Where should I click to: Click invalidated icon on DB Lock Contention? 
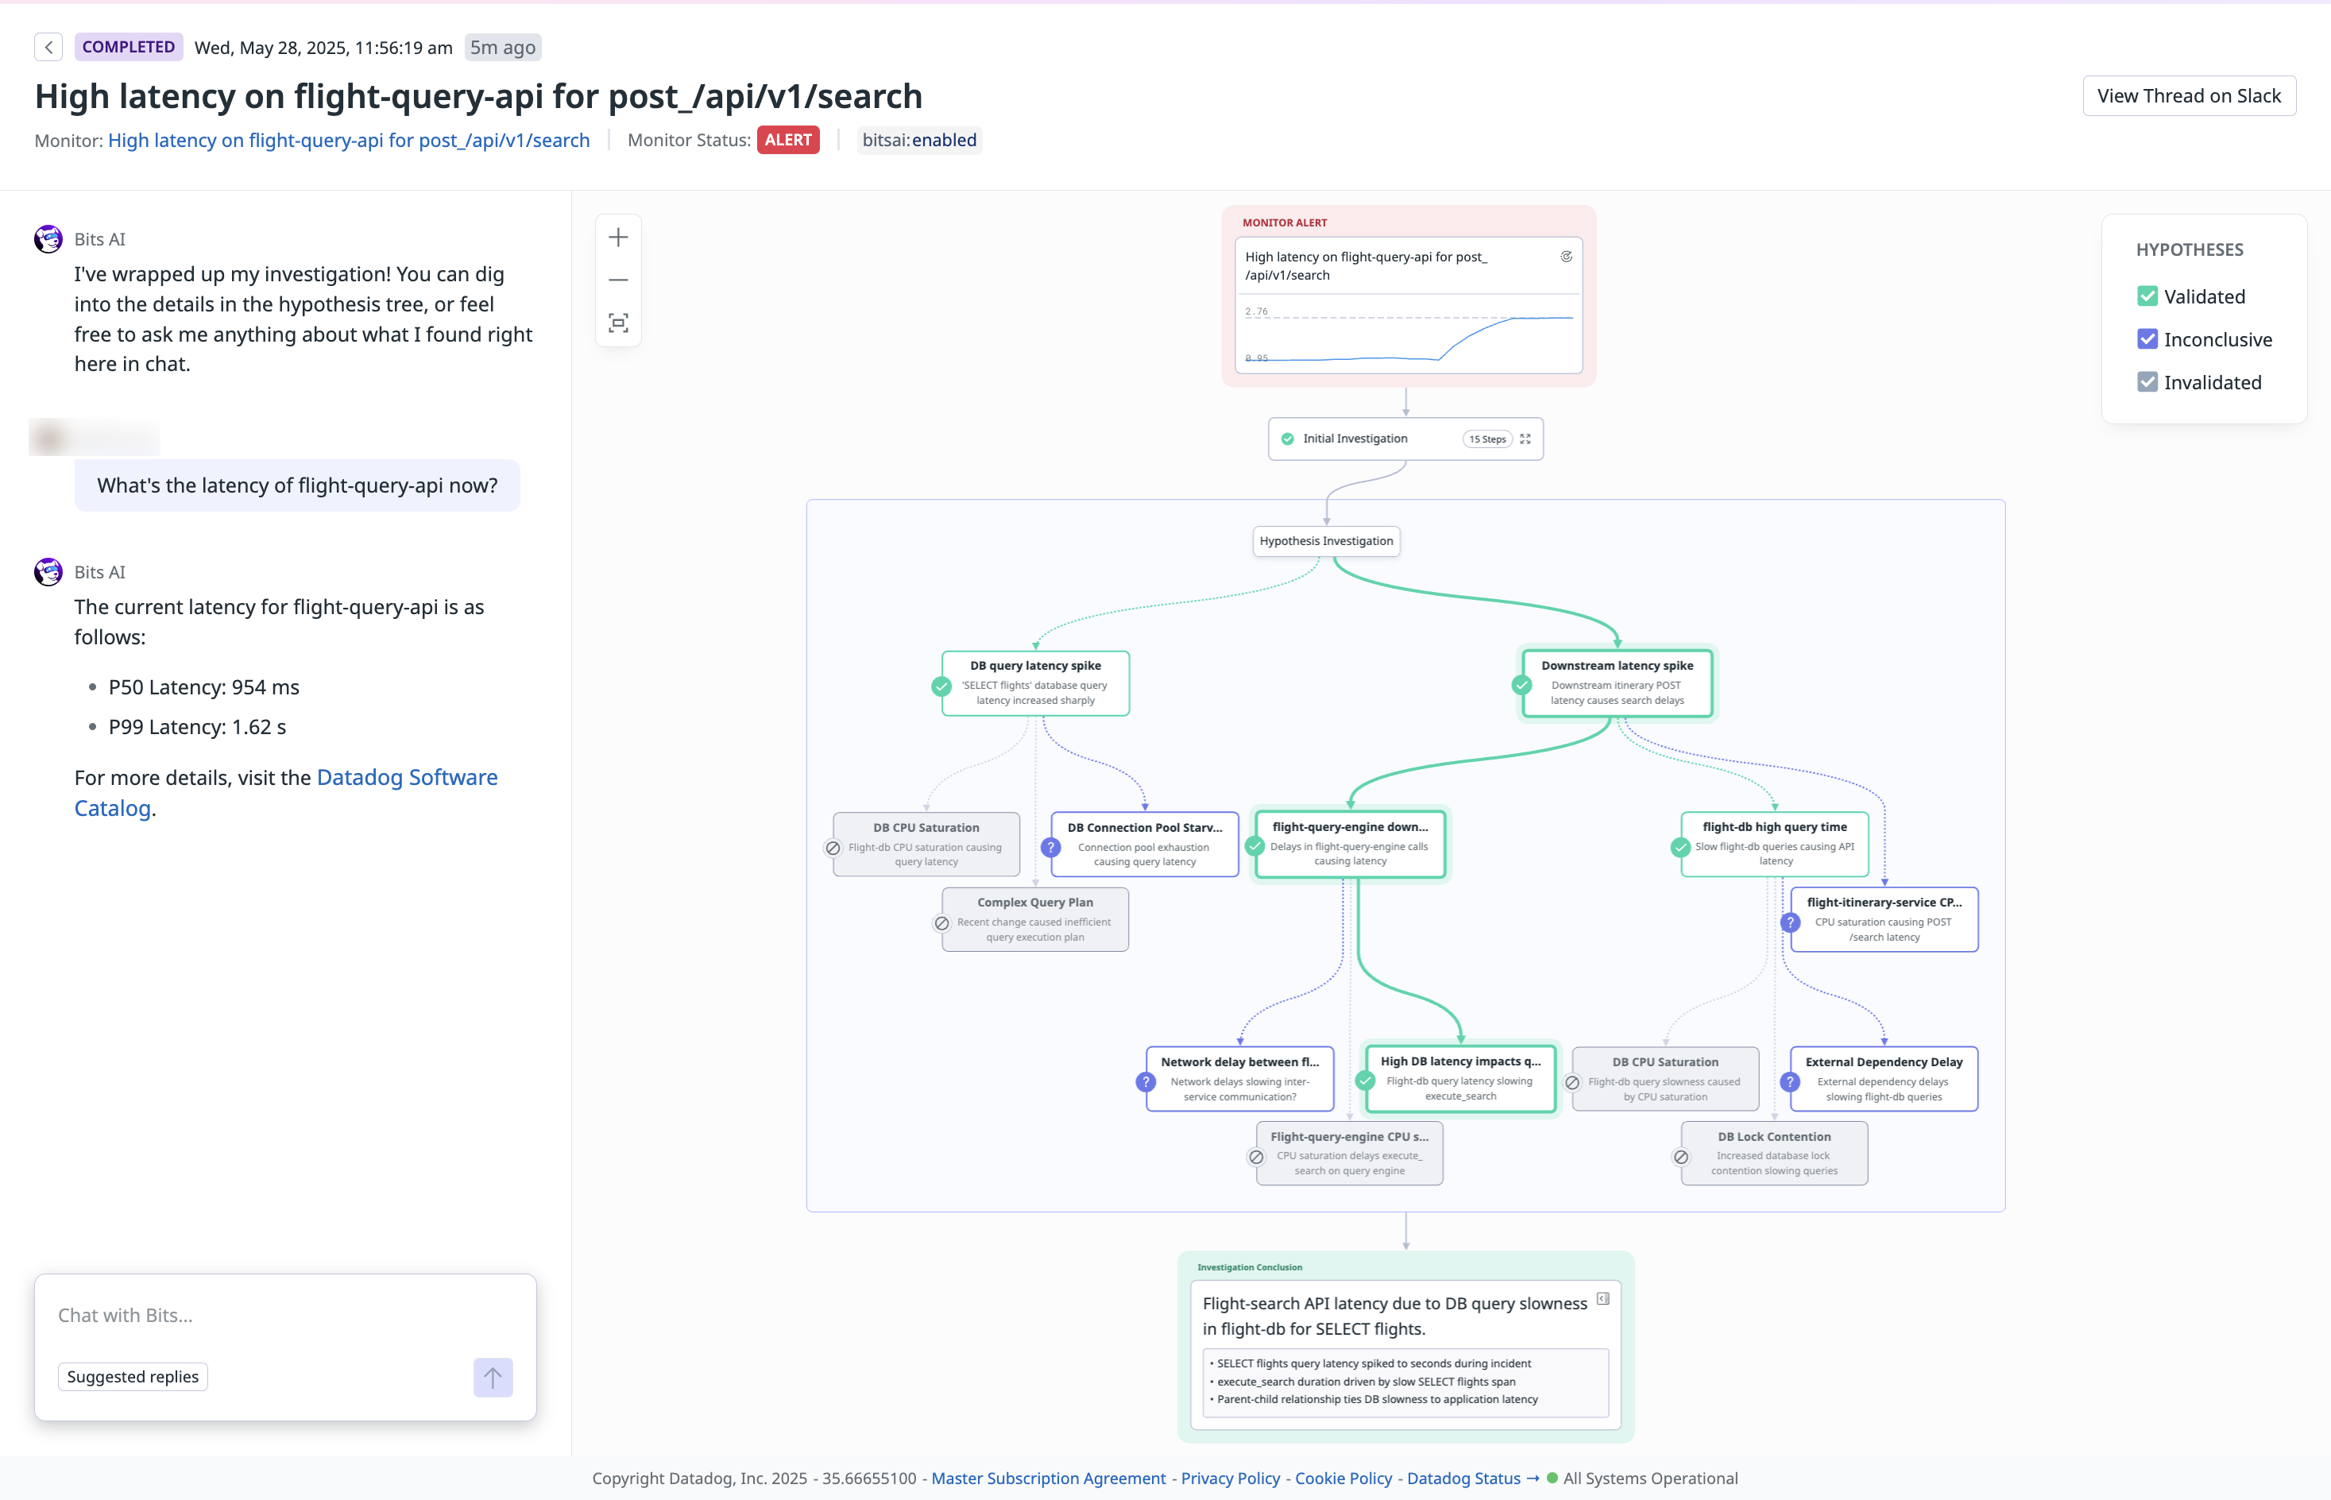tap(1681, 1157)
